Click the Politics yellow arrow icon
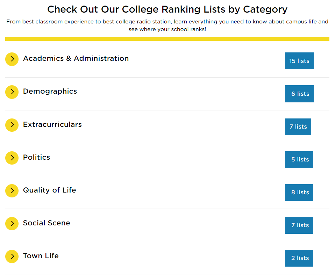The image size is (335, 275). coord(12,158)
